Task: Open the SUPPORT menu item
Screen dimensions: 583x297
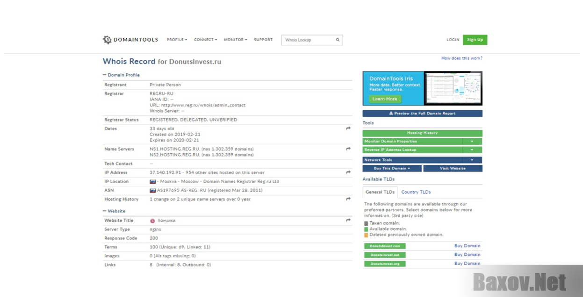Action: [x=263, y=40]
